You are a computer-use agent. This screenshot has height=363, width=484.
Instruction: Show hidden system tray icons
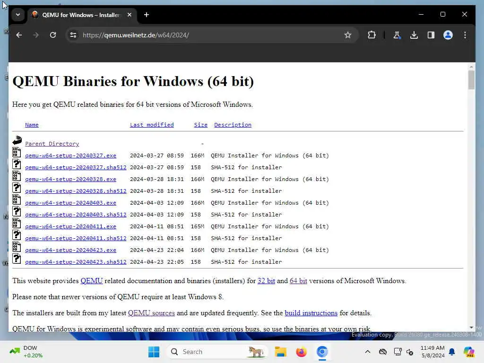coord(367,352)
